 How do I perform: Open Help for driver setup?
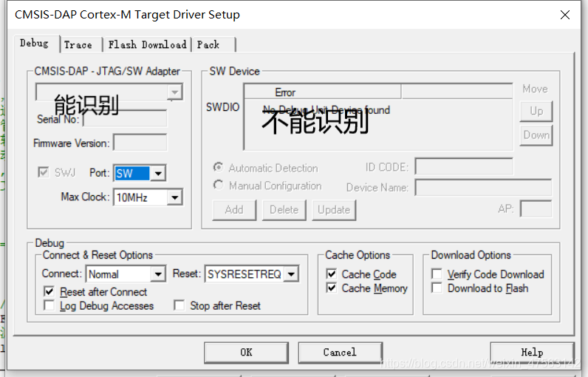coord(532,353)
